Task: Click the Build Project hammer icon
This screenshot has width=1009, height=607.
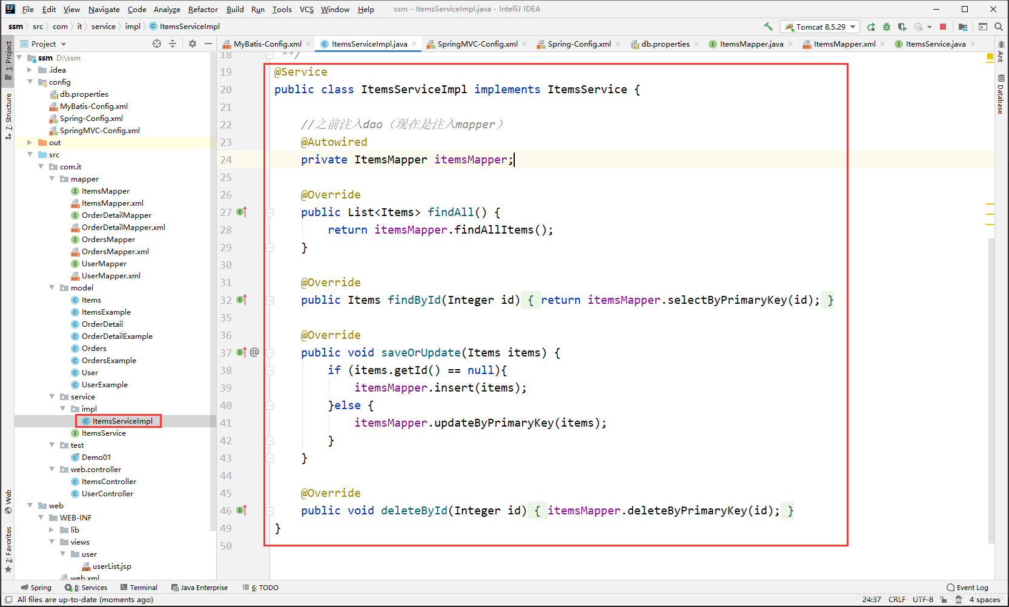Action: coord(768,27)
